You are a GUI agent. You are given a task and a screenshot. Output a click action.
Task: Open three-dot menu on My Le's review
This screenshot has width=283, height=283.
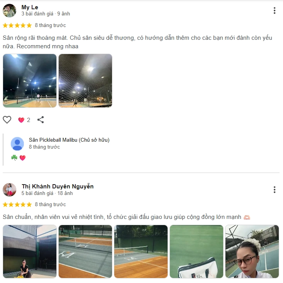point(275,11)
